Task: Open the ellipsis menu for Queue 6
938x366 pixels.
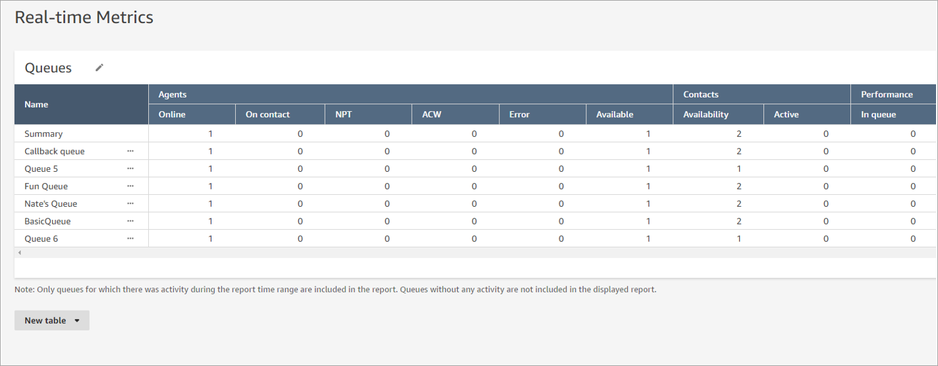Action: click(x=130, y=239)
